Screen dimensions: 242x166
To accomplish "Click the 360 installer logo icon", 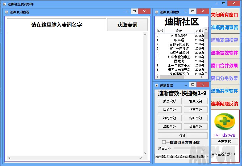I will (x=224, y=122).
